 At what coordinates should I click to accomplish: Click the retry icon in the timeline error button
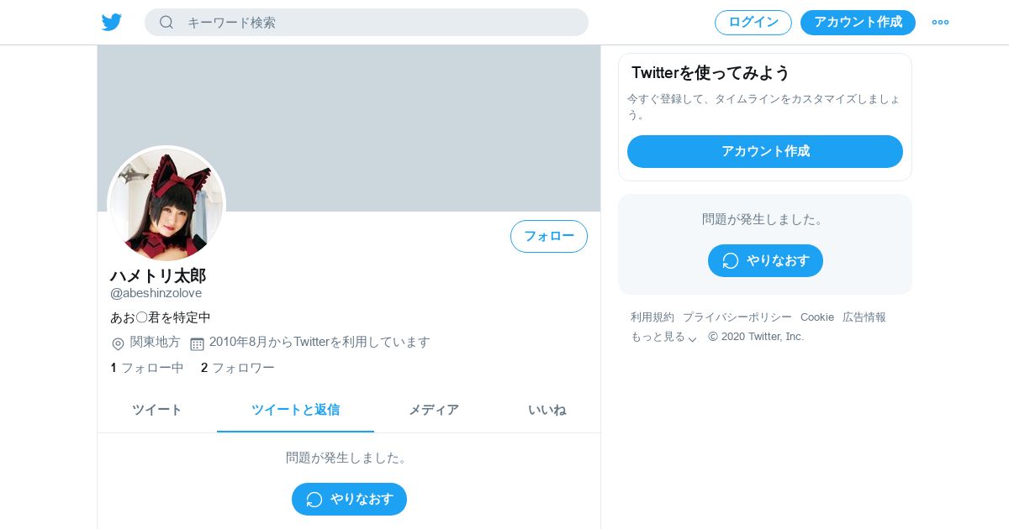(314, 500)
